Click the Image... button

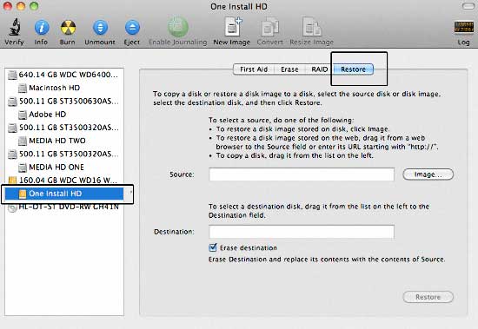428,174
